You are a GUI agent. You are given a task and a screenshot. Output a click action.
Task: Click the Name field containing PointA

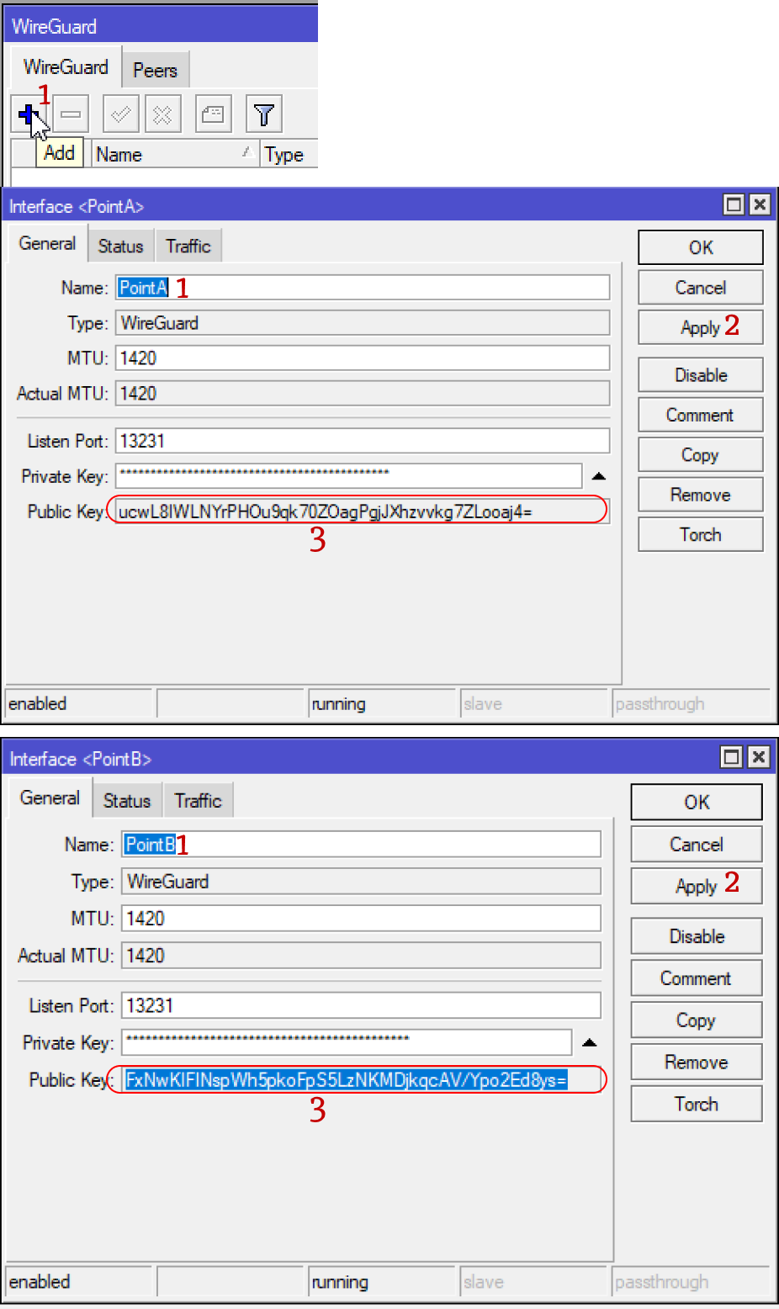363,288
